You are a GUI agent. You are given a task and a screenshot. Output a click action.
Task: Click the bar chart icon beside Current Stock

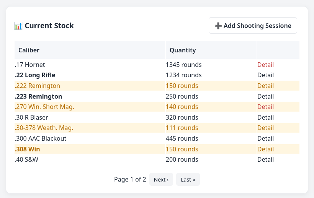[x=18, y=26]
